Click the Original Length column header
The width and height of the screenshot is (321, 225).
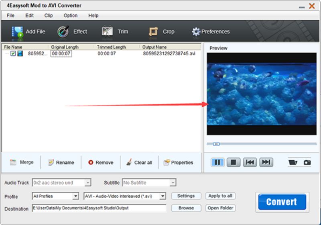71,47
